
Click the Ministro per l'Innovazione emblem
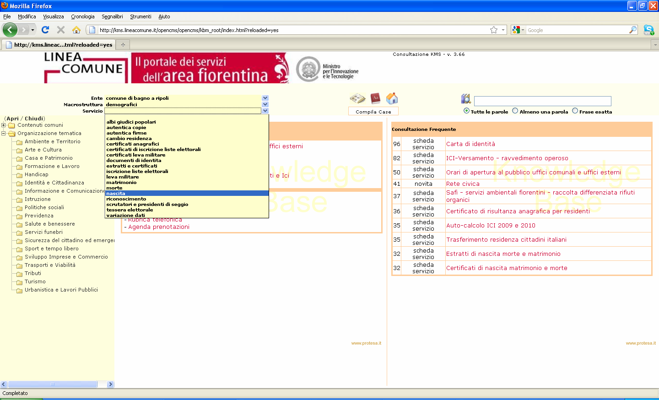tap(308, 69)
